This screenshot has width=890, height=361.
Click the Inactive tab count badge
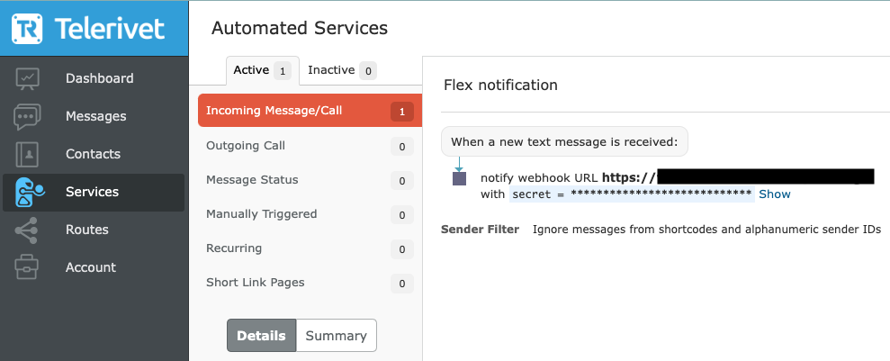click(368, 71)
